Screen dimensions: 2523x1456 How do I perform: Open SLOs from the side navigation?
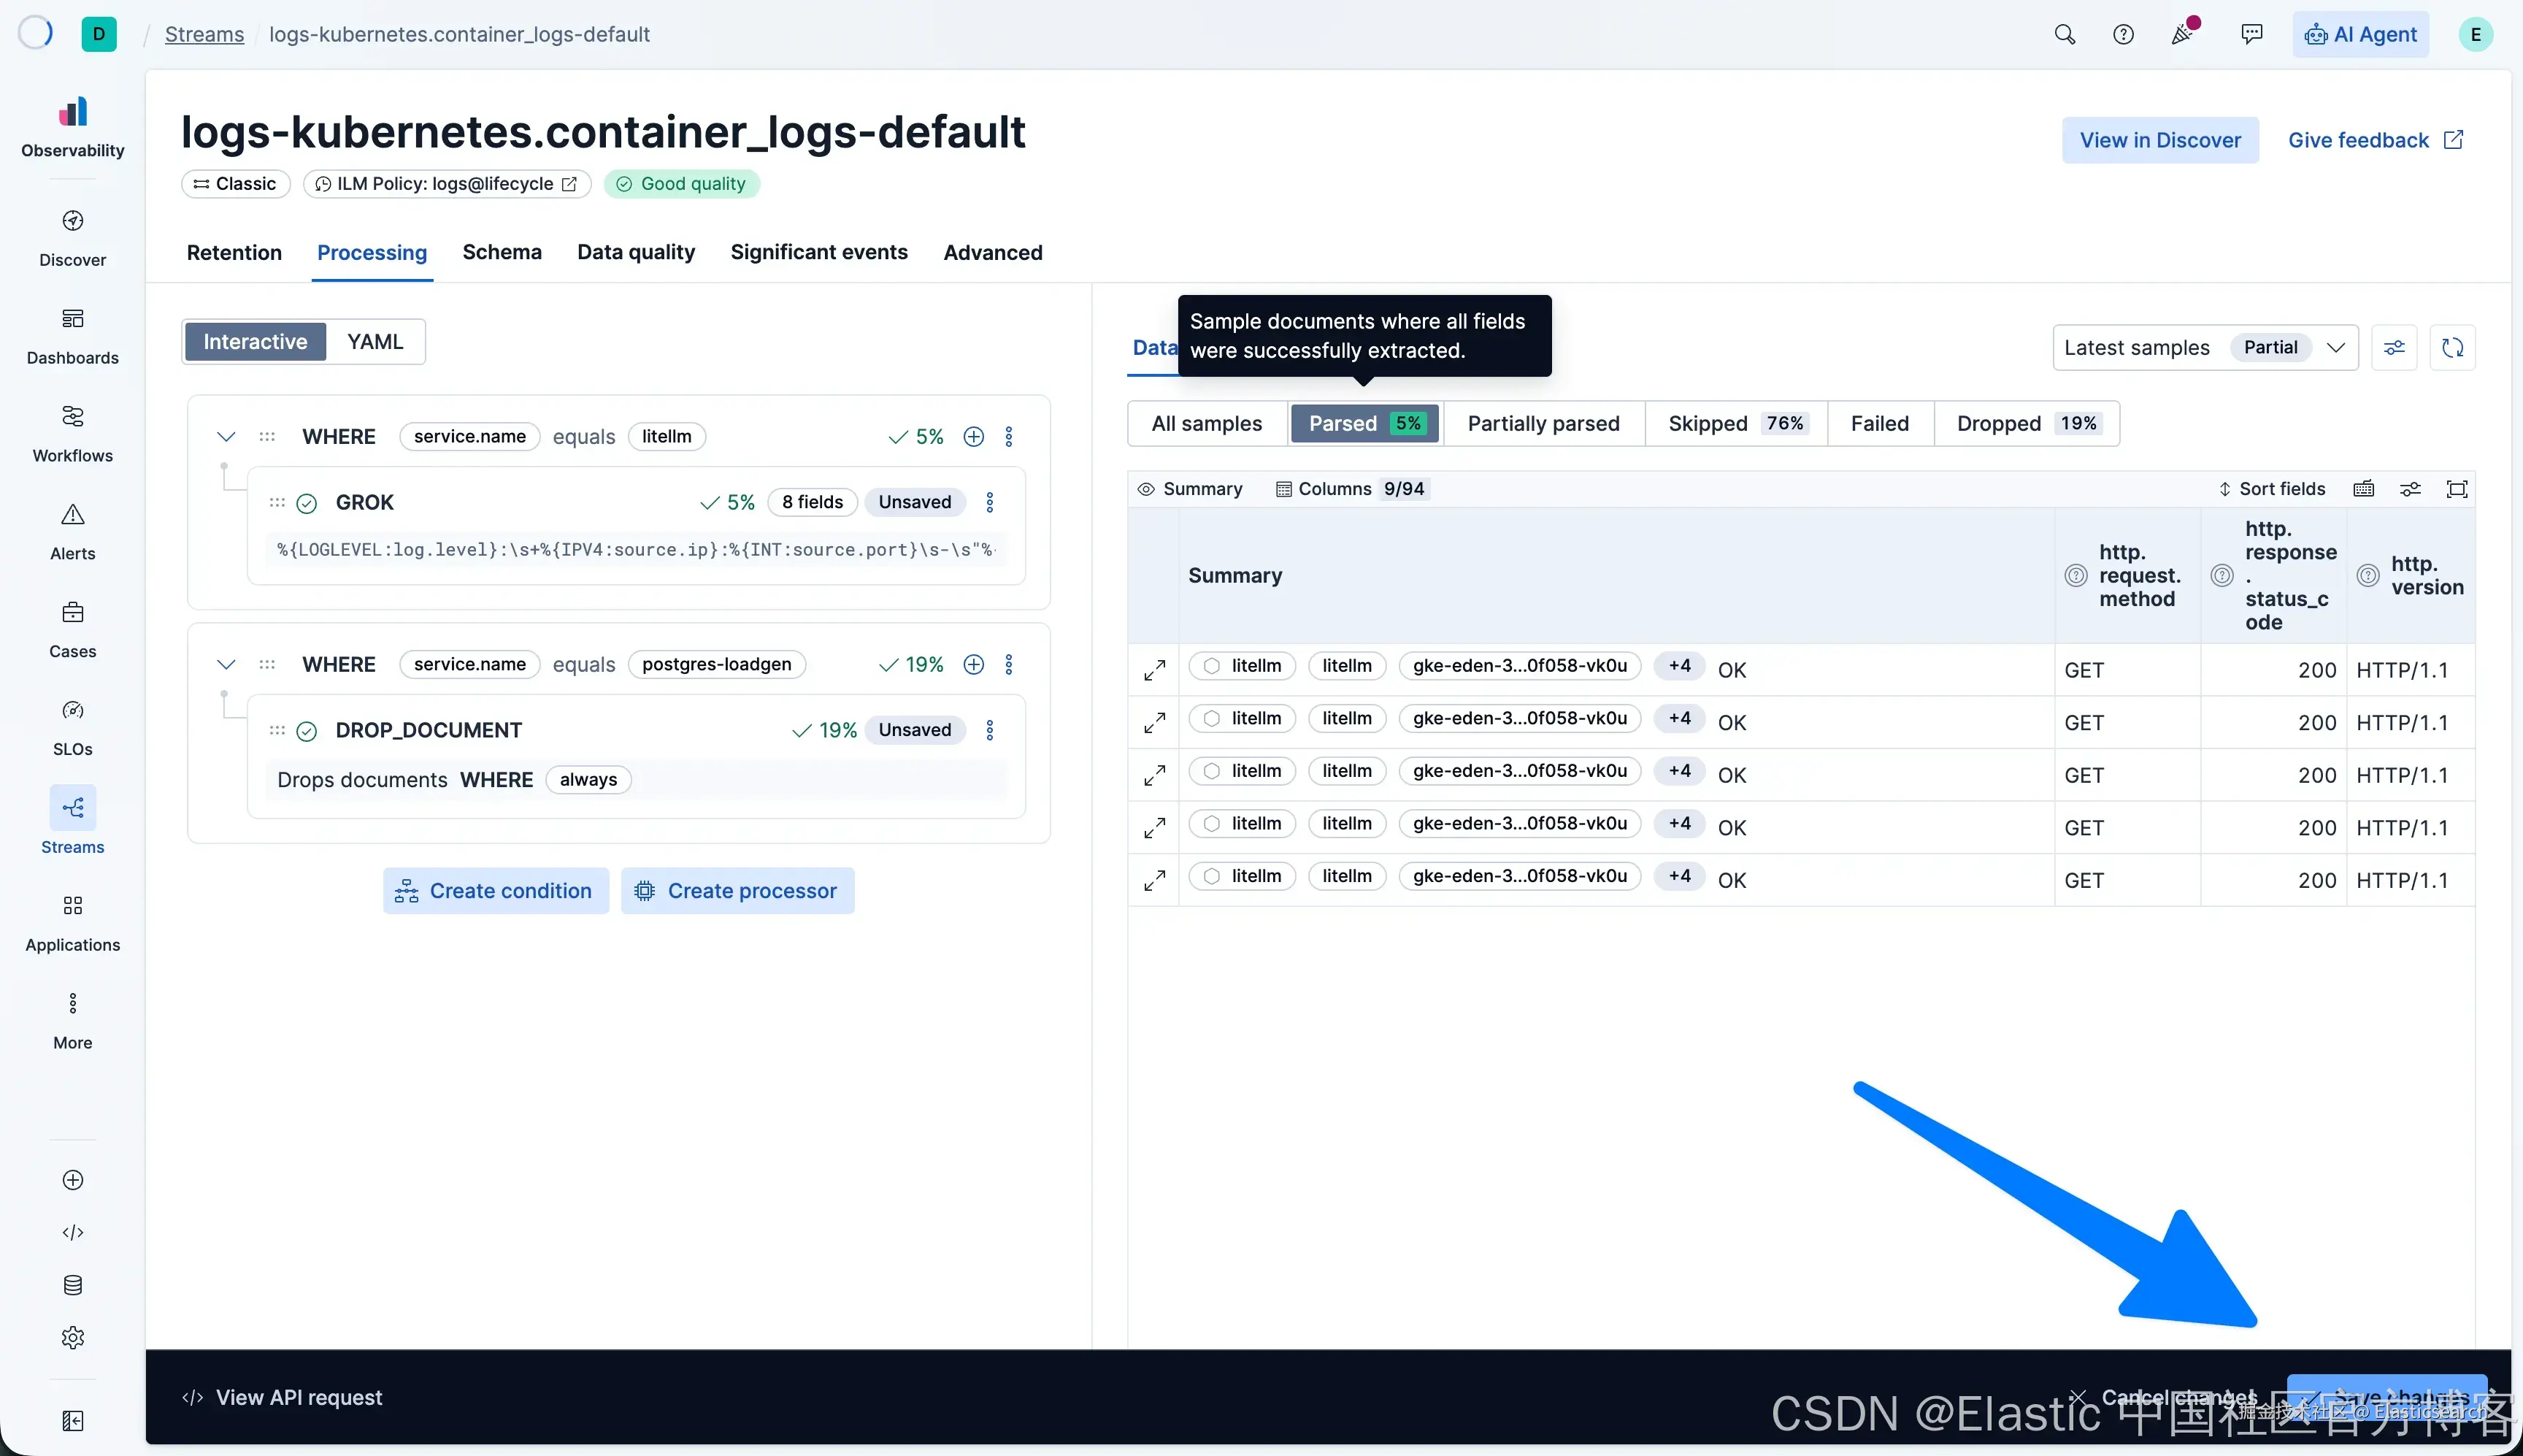tap(72, 727)
